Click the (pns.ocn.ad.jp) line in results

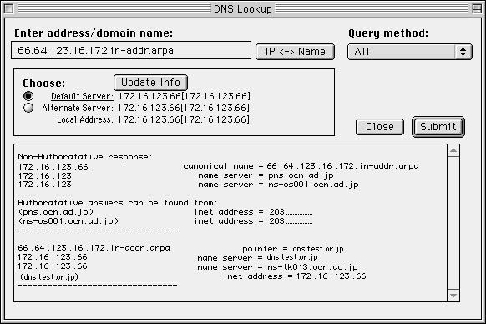click(x=56, y=212)
